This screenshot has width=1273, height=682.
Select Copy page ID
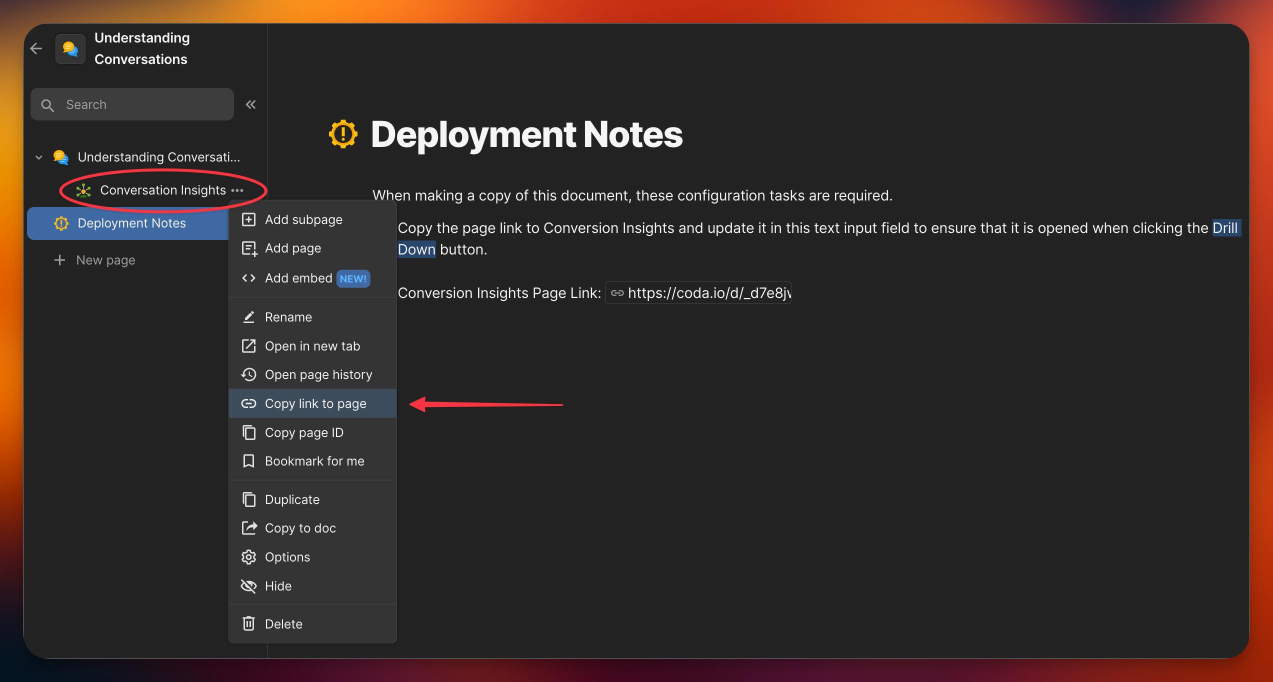coord(312,432)
